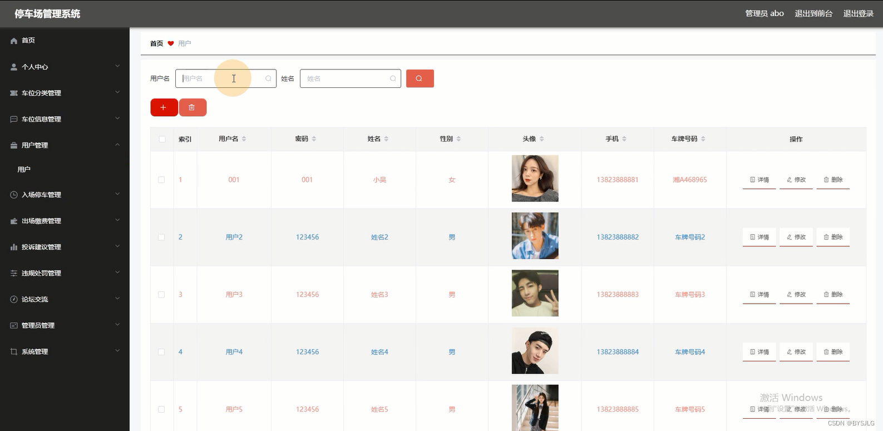The image size is (883, 431).
Task: Sort by the 用户名 column arrows
Action: click(244, 139)
